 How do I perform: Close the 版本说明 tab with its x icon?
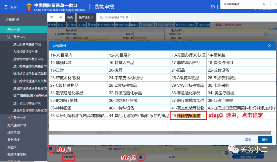(92, 17)
